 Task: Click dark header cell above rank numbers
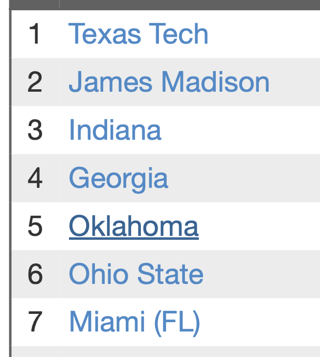click(x=35, y=4)
